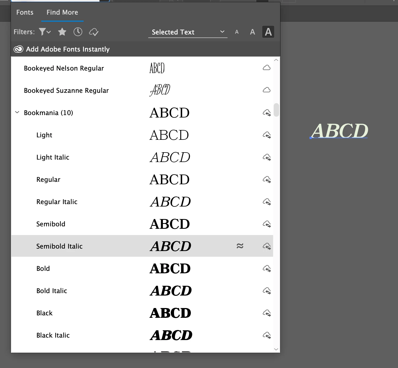The image size is (398, 368).
Task: Choose small sample size A
Action: pos(237,32)
